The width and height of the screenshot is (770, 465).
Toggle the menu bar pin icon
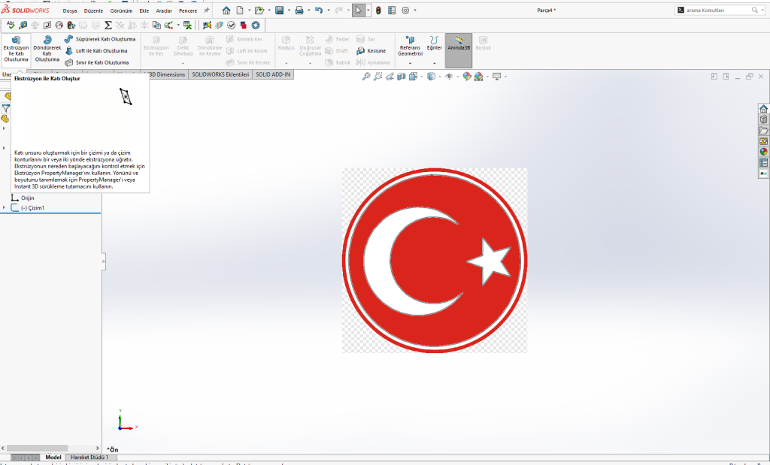point(207,11)
